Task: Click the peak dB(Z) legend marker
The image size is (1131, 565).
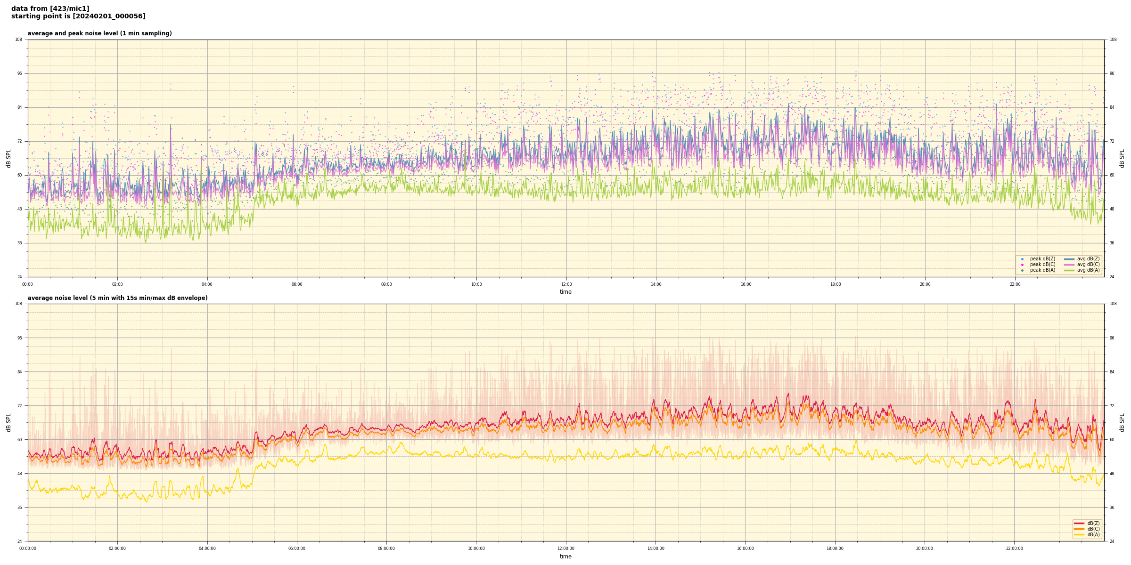Action: [1022, 259]
